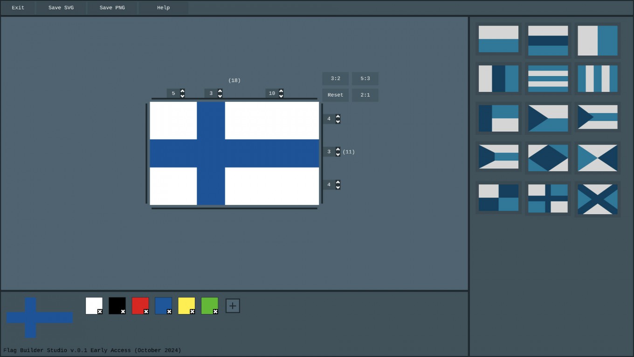Remove the yellow color swatch
Image resolution: width=634 pixels, height=357 pixels.
(x=192, y=311)
